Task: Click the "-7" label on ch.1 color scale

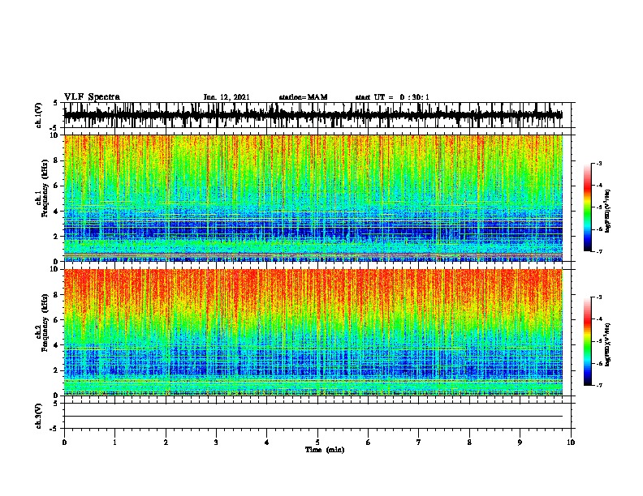Action: pos(598,251)
